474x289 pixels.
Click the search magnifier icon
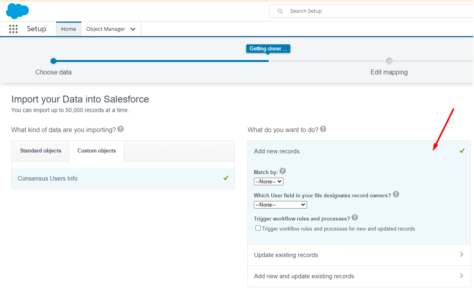tap(280, 11)
